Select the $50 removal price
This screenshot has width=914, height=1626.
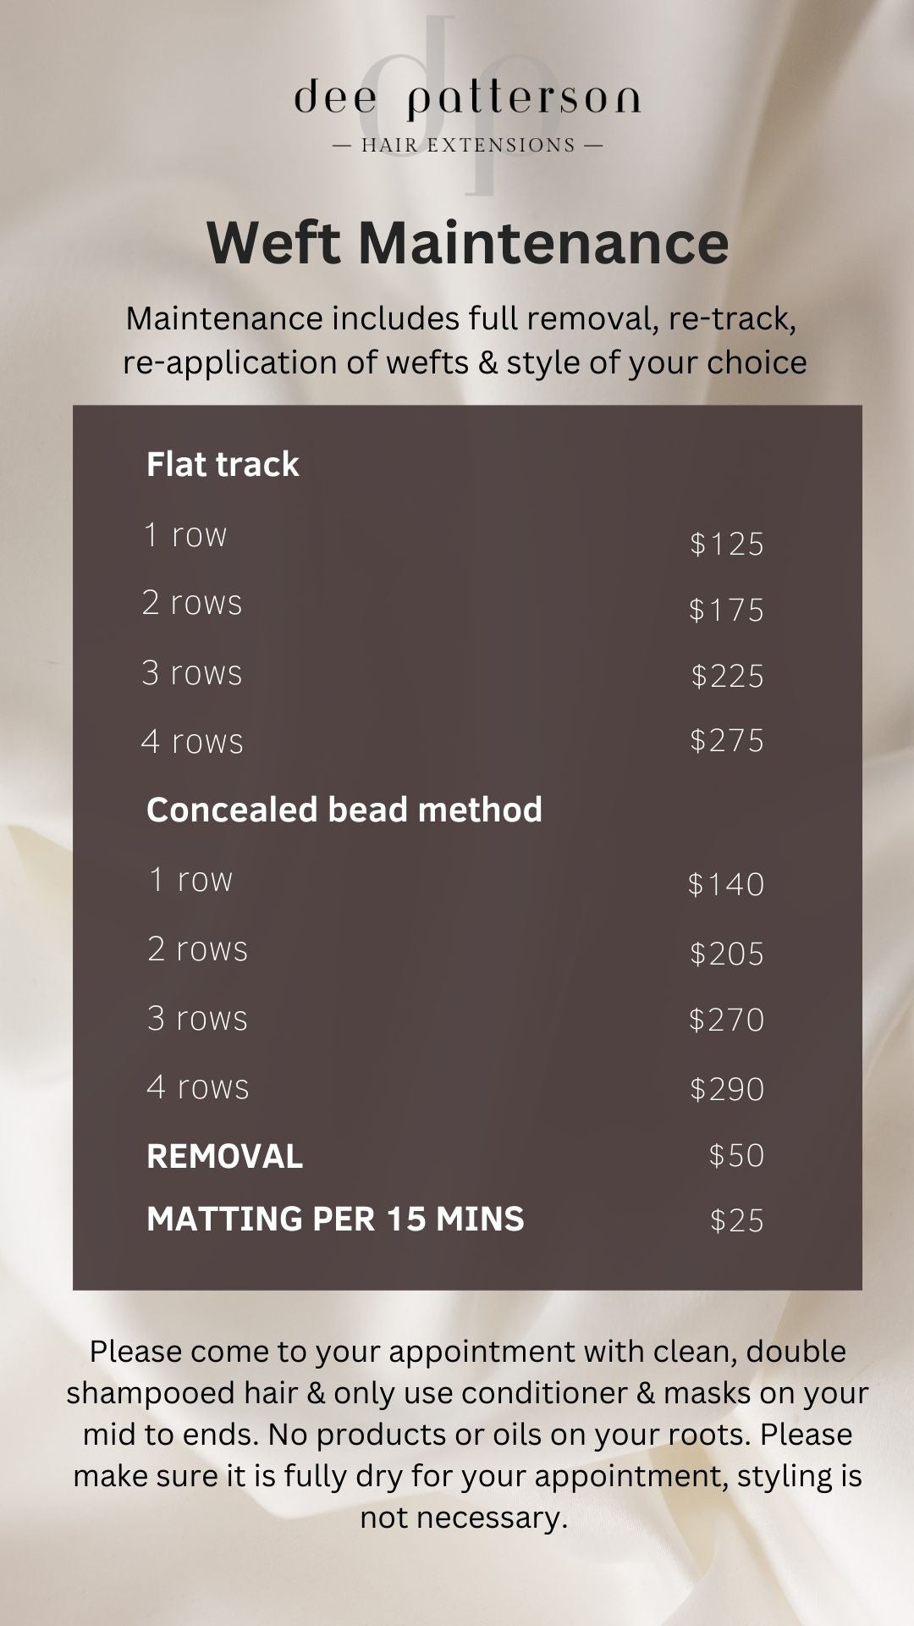736,1156
